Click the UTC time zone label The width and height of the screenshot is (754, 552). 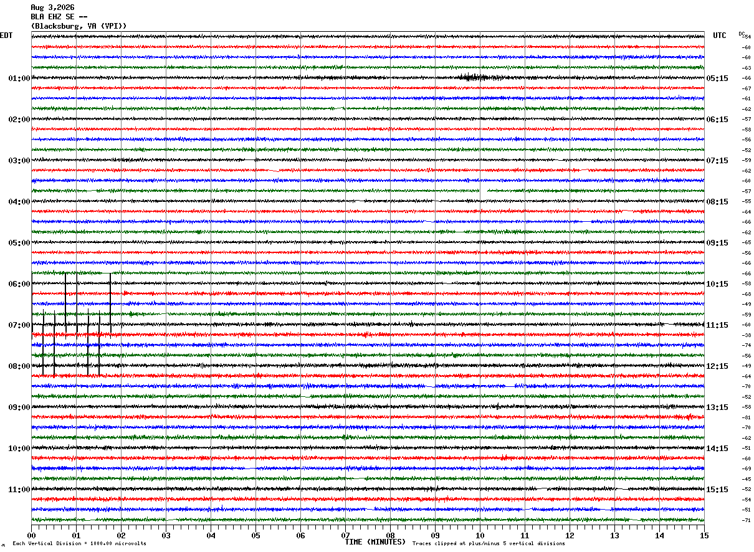coord(720,36)
